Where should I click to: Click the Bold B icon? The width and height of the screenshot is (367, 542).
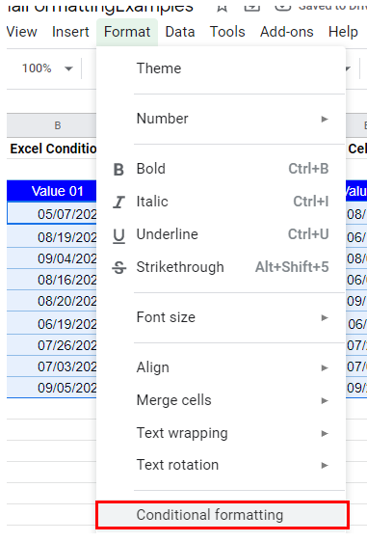(x=118, y=170)
